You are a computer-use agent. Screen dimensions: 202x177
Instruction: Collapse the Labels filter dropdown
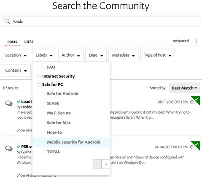pyautogui.click(x=44, y=55)
